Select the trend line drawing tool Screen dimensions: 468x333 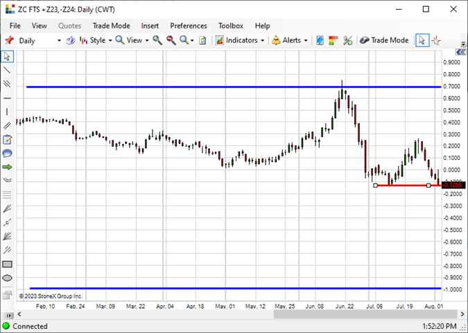click(x=7, y=70)
